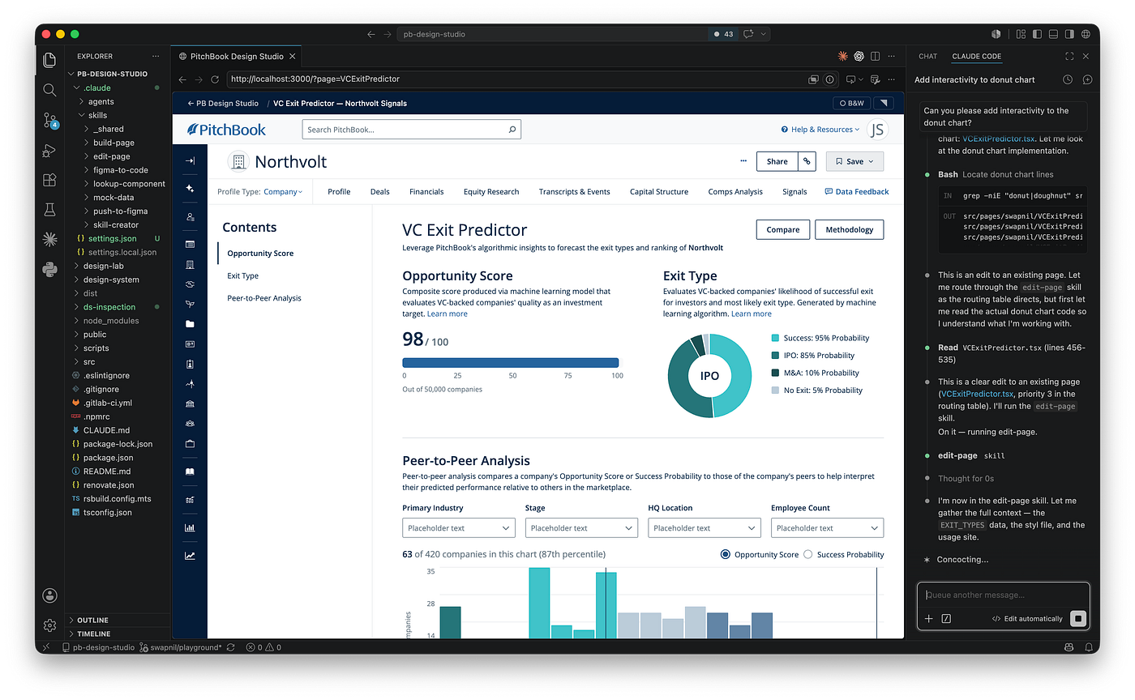Viewport: 1135px width, 700px height.
Task: Focus the Search PitchBook field
Action: pos(412,130)
